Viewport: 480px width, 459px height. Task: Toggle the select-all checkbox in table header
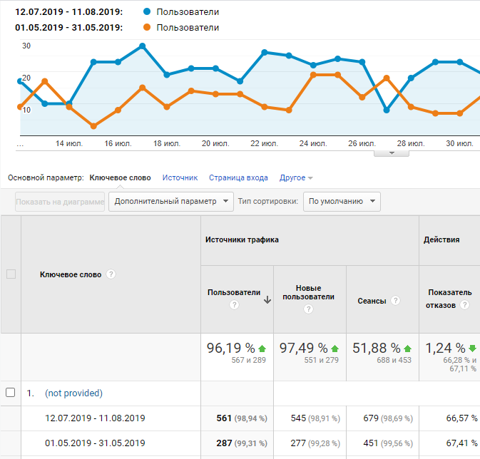11,274
